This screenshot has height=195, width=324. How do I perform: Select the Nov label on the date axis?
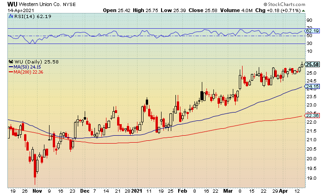(x=37, y=191)
